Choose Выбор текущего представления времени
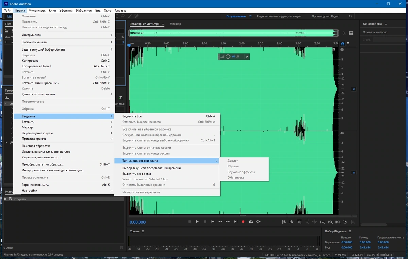The height and width of the screenshot is (259, 408). tap(167, 168)
